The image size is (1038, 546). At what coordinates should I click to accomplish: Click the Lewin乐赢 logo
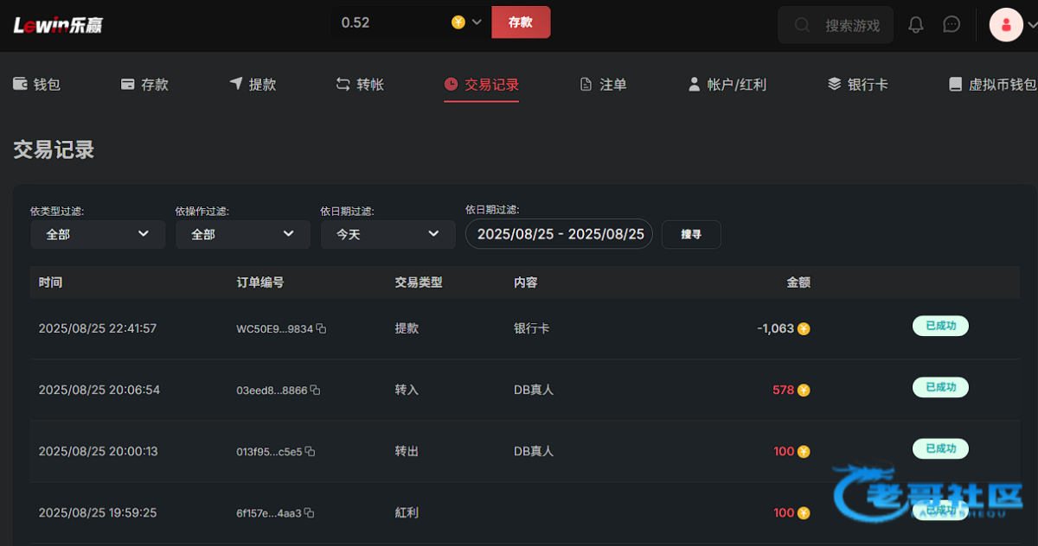(58, 25)
